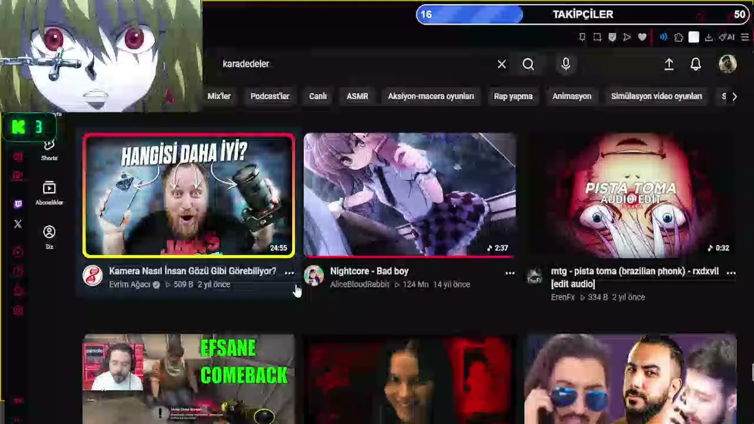This screenshot has width=754, height=424.
Task: Open more options for pista toma video
Action: [x=731, y=272]
